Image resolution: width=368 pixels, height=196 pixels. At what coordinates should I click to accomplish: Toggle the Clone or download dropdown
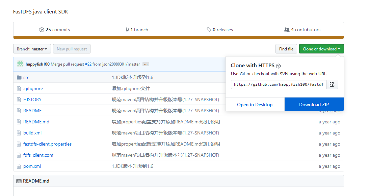click(x=321, y=49)
